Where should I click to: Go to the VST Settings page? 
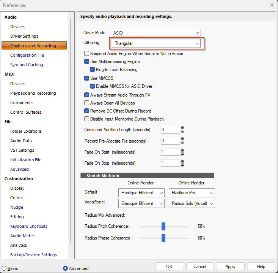(22, 150)
